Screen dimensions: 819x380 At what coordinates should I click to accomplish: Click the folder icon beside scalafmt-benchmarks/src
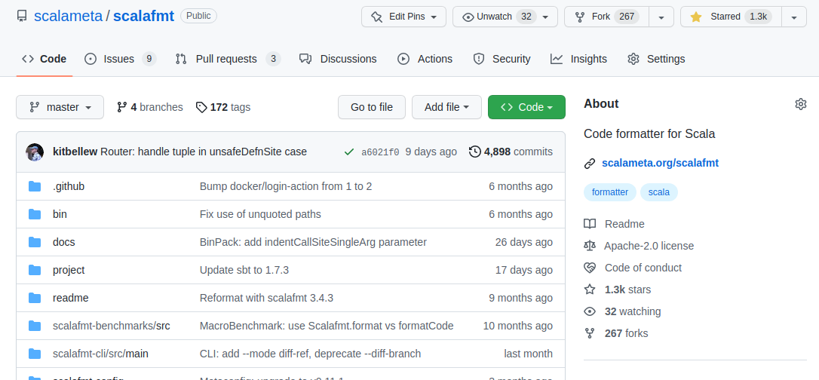click(35, 326)
